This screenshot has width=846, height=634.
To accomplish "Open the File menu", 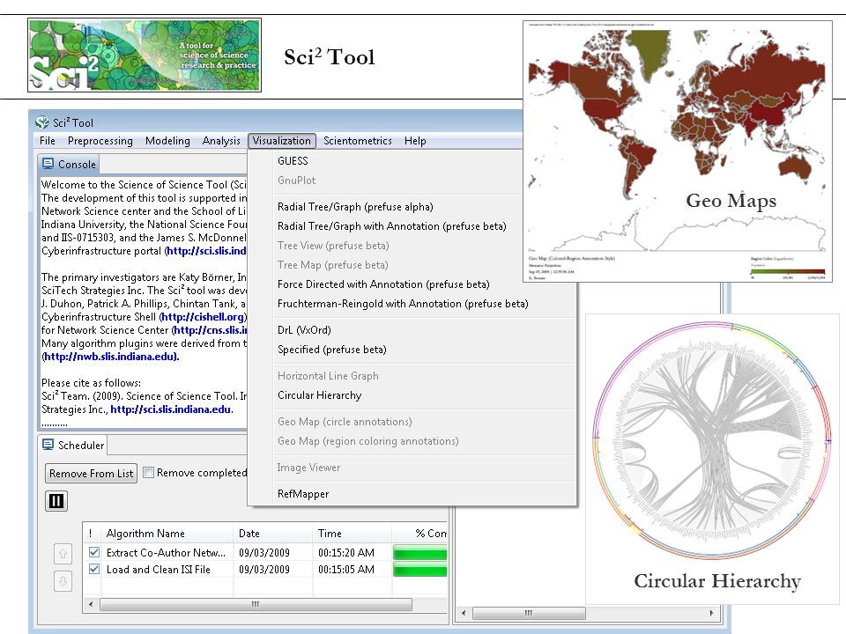I will coord(48,141).
